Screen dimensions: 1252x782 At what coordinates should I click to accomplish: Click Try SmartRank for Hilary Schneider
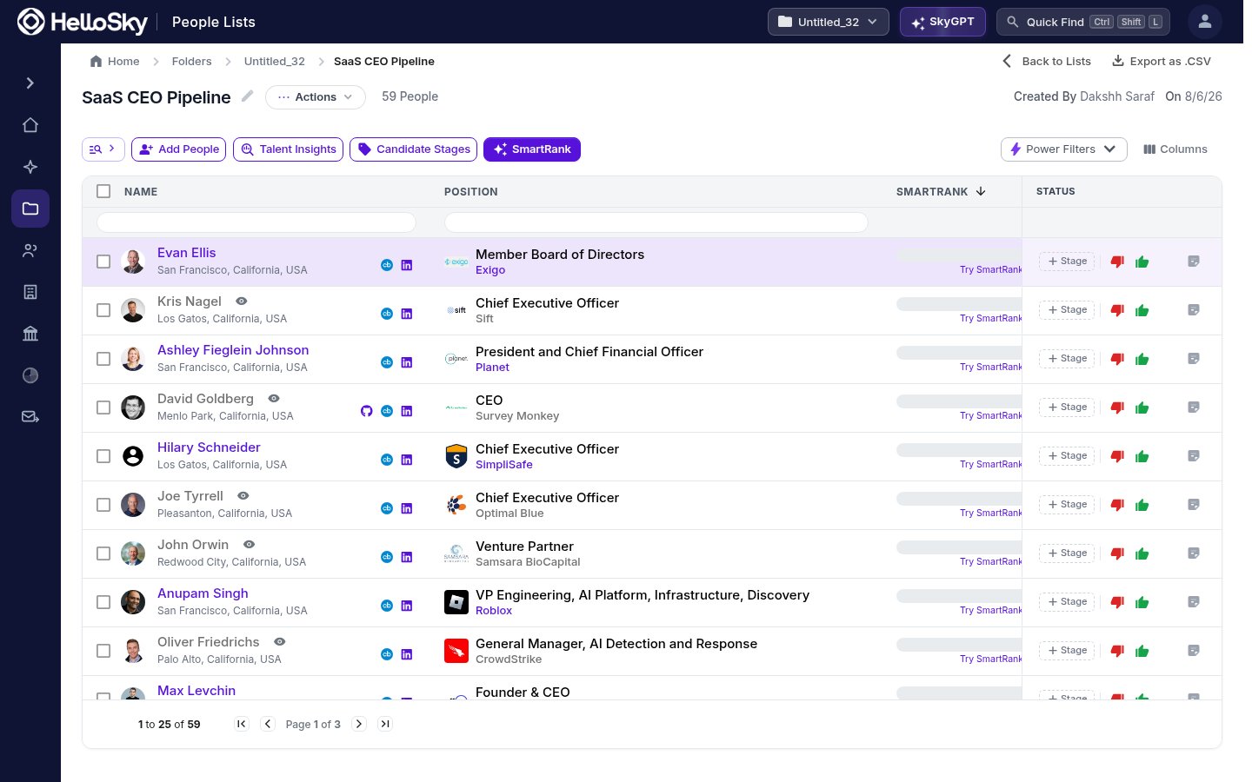coord(991,465)
